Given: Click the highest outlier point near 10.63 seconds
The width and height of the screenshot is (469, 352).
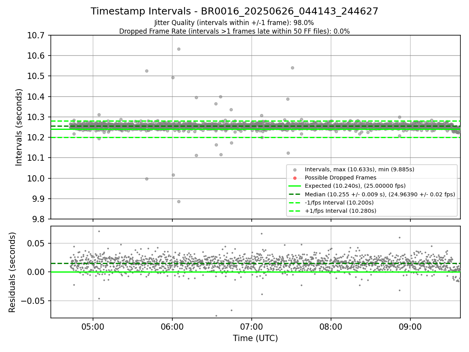Looking at the screenshot, I should [x=179, y=49].
